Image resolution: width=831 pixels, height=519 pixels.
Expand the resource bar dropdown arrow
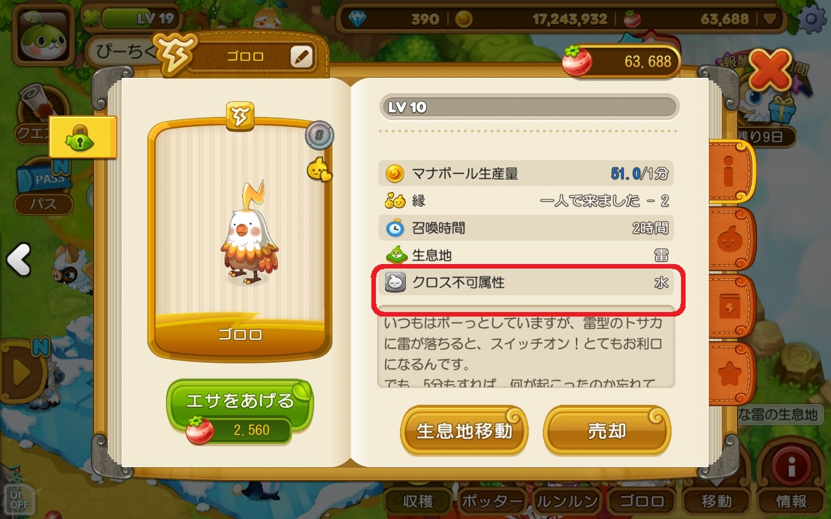pos(770,20)
